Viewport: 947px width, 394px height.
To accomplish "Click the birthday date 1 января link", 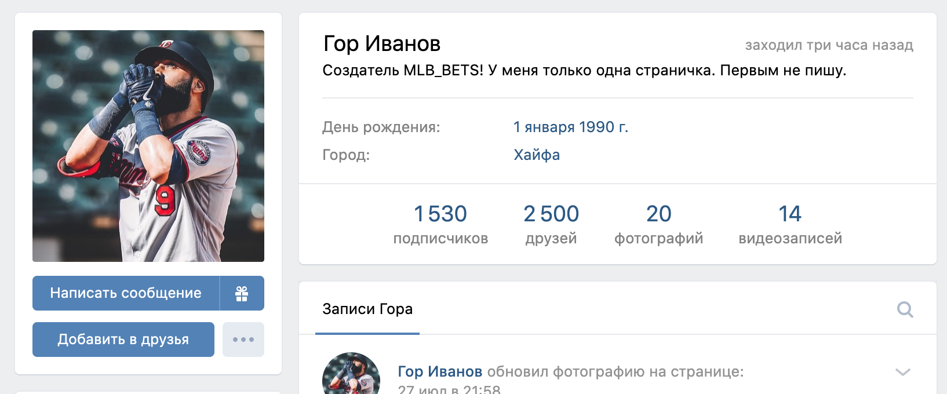I will click(x=544, y=127).
